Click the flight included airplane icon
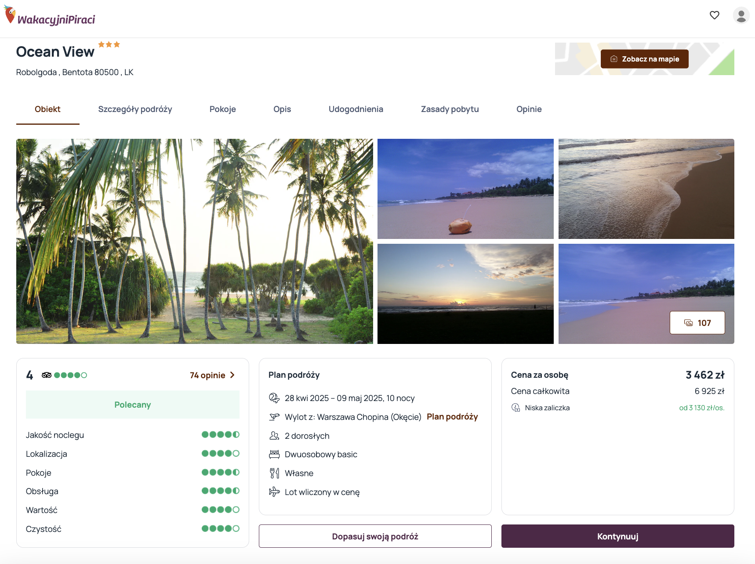Screen dimensions: 755x564 click(274, 492)
